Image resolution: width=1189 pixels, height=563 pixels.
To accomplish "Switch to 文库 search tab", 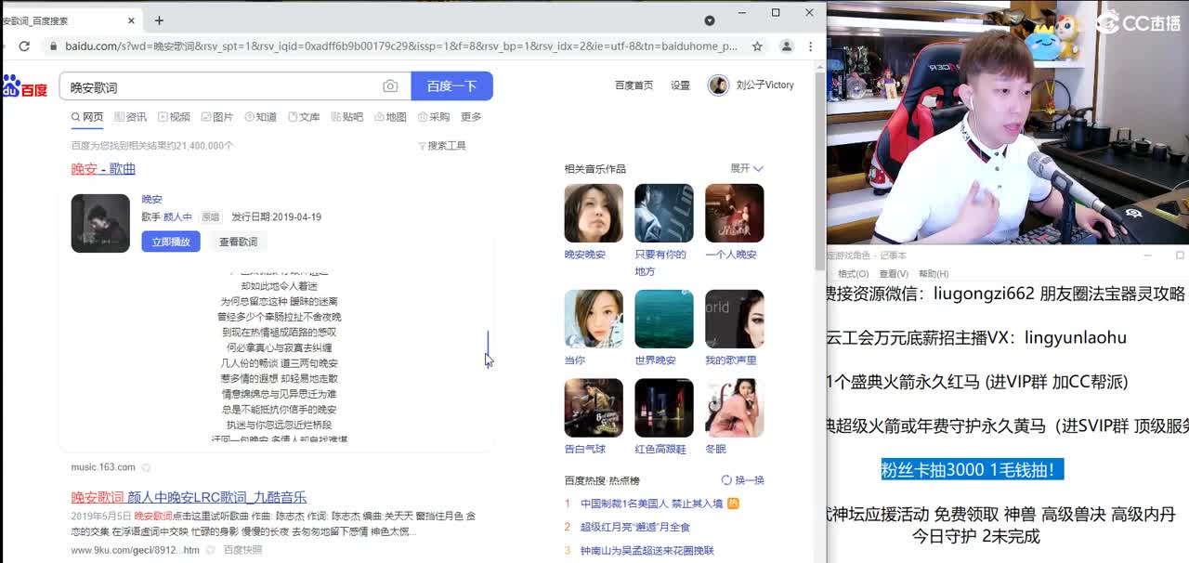I will pyautogui.click(x=304, y=117).
